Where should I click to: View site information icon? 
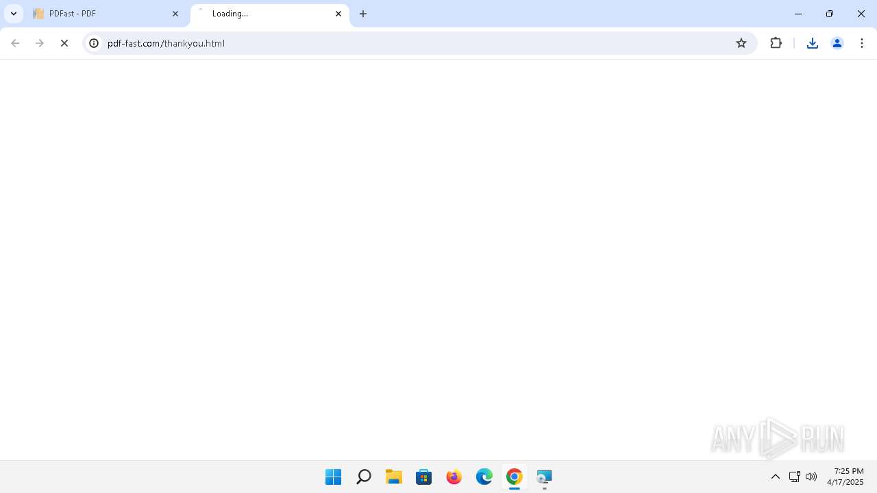[94, 43]
